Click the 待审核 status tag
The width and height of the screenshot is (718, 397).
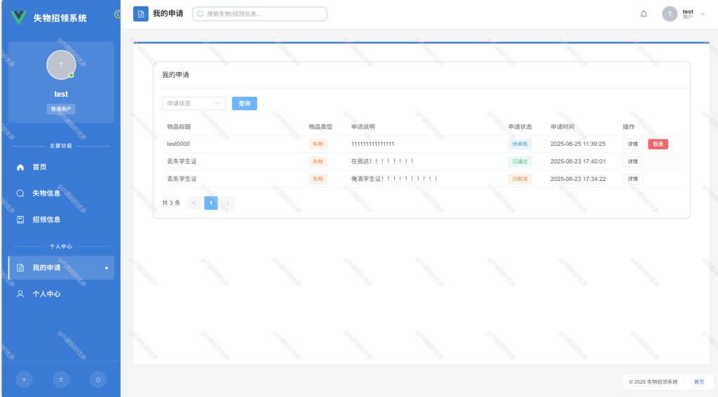point(520,144)
